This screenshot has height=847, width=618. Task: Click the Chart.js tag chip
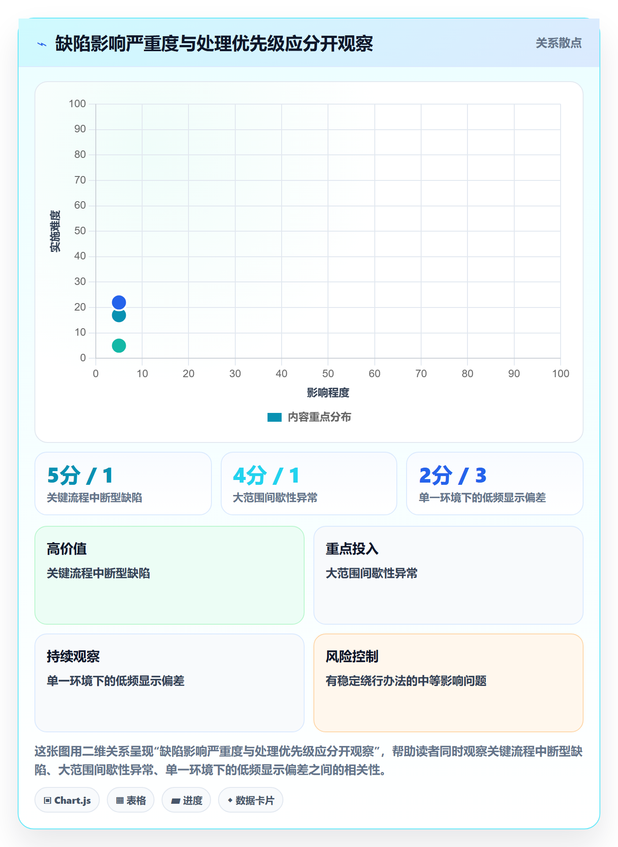click(67, 800)
